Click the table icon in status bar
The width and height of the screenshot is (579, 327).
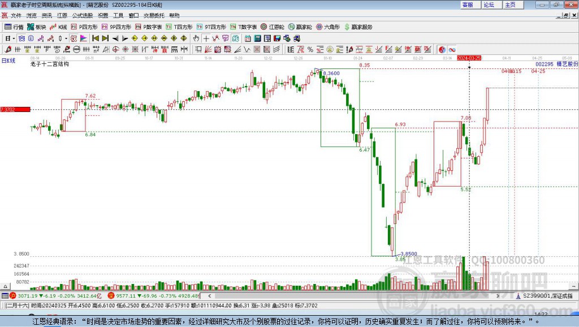tap(5, 296)
